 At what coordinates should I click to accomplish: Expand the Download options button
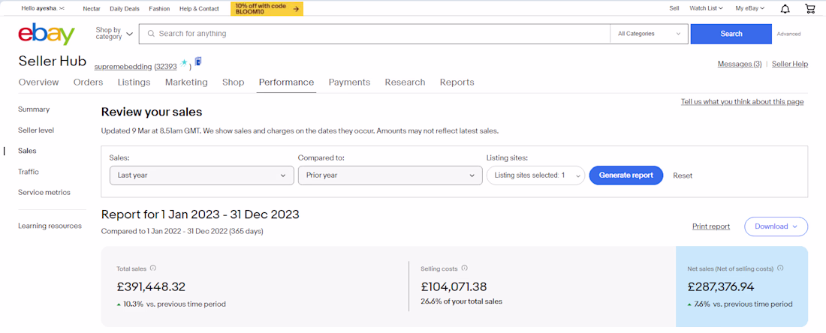(776, 226)
